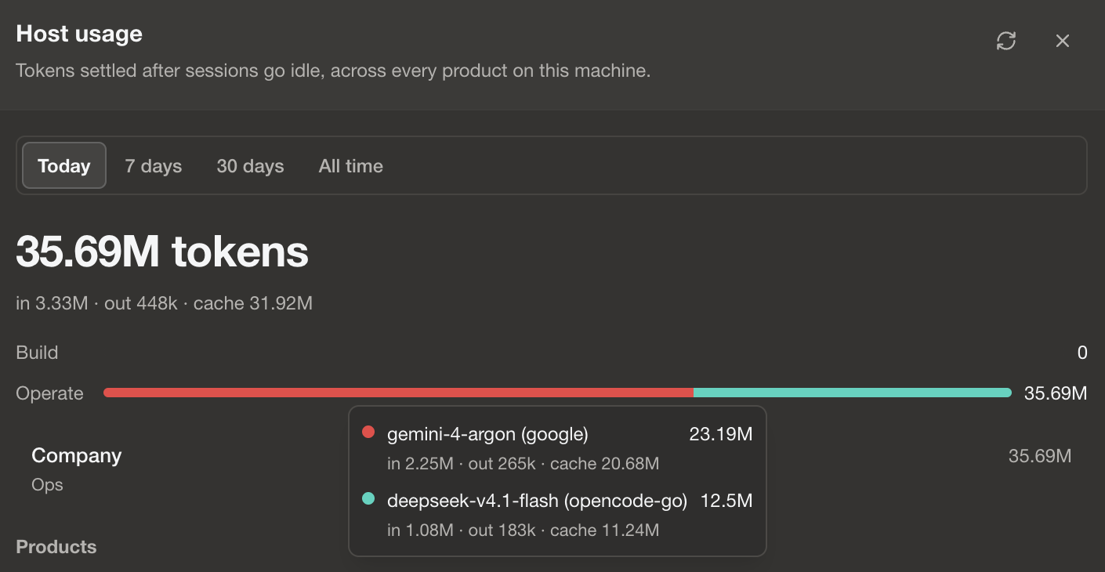This screenshot has width=1105, height=572.
Task: Refresh the host usage data
Action: point(1006,41)
